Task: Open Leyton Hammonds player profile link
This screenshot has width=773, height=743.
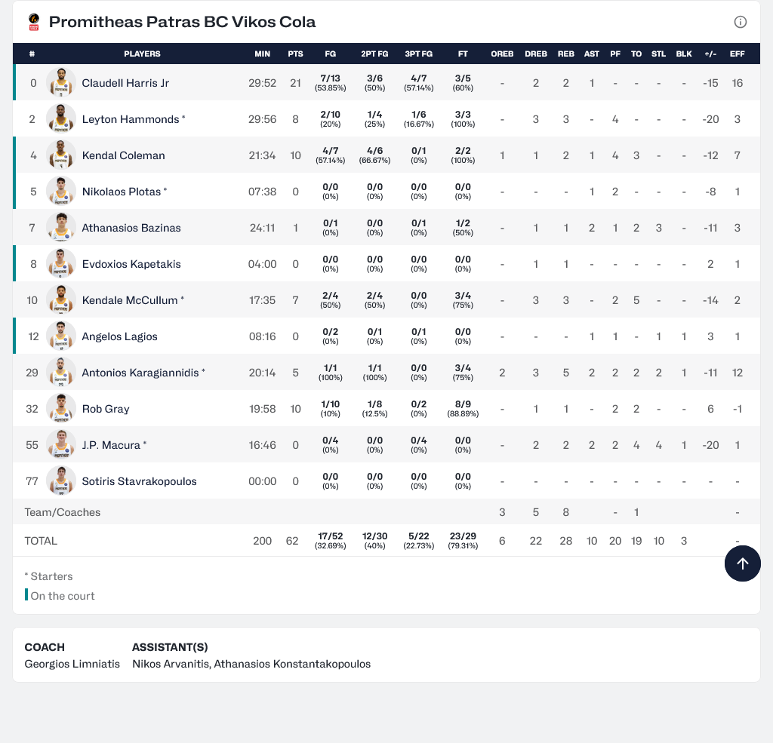Action: [x=131, y=119]
